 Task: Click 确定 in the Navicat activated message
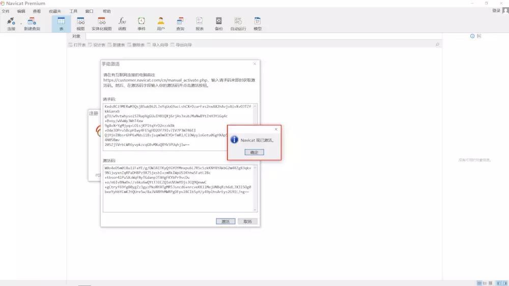tap(254, 152)
